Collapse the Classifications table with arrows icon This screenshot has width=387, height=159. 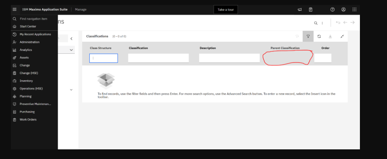point(342,36)
